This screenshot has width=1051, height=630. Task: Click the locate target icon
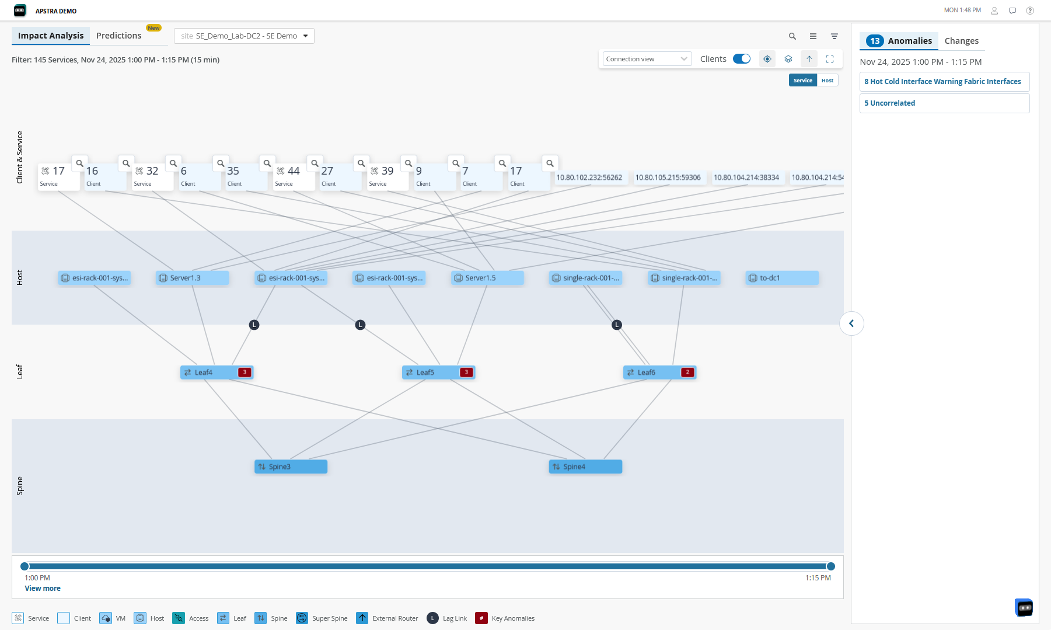767,59
